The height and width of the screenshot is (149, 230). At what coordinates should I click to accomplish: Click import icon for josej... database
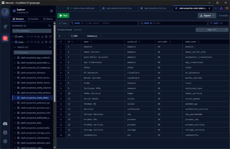pyautogui.click(x=42, y=42)
